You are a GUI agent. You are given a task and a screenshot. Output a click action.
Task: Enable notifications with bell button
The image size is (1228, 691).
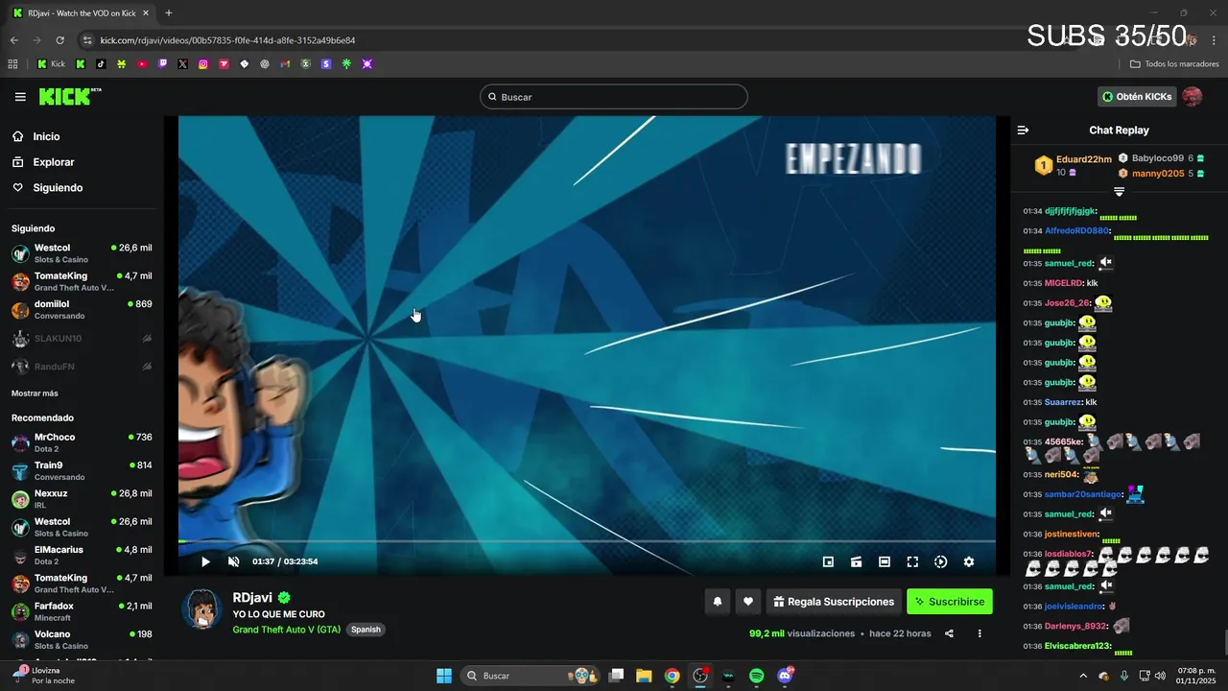pyautogui.click(x=717, y=602)
